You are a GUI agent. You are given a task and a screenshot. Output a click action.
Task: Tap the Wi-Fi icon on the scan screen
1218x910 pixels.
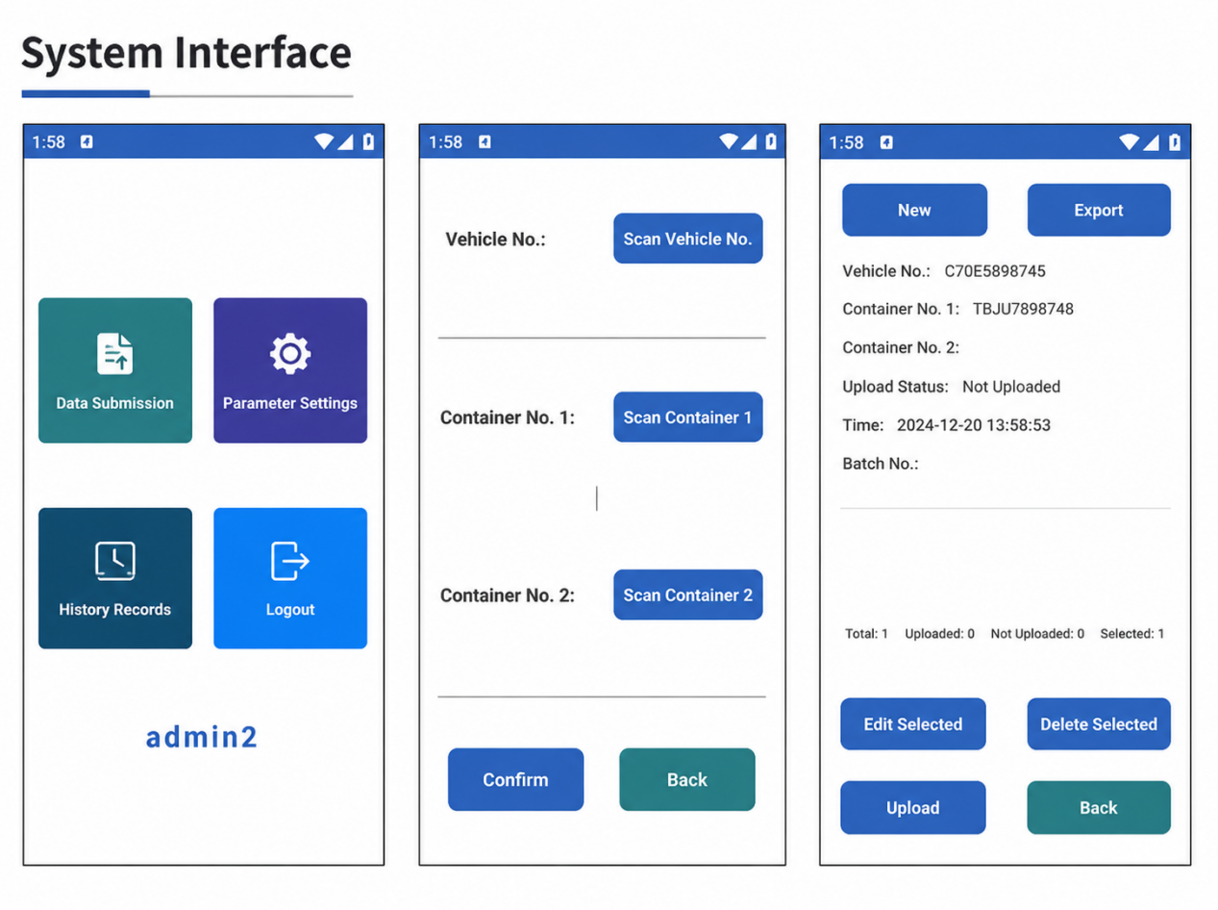pyautogui.click(x=731, y=142)
